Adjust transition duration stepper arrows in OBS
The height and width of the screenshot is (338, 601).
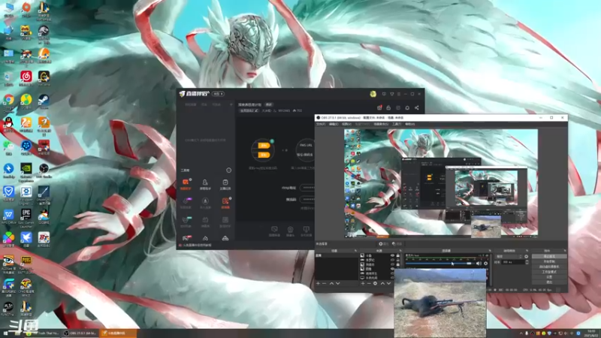tap(527, 262)
